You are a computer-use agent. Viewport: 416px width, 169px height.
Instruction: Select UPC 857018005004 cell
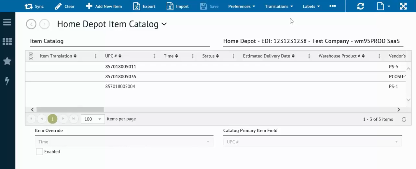pos(120,86)
